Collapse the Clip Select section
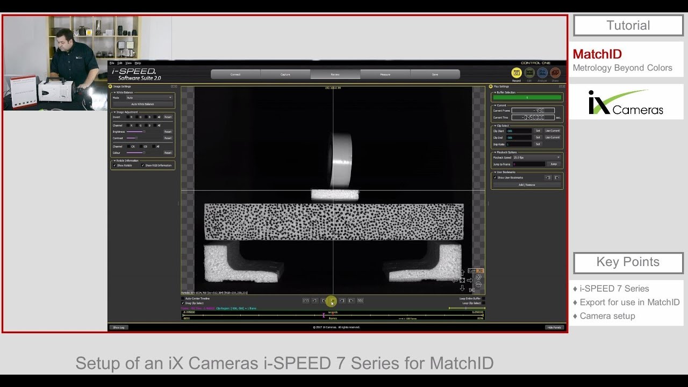Screen dimensions: 688x387 pos(495,126)
